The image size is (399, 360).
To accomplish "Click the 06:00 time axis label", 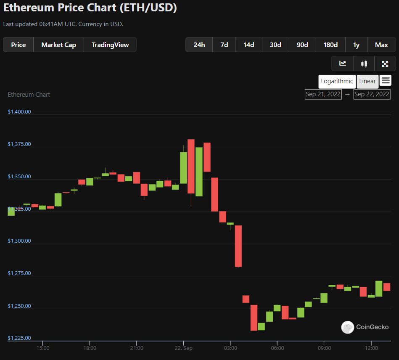I will coord(277,348).
